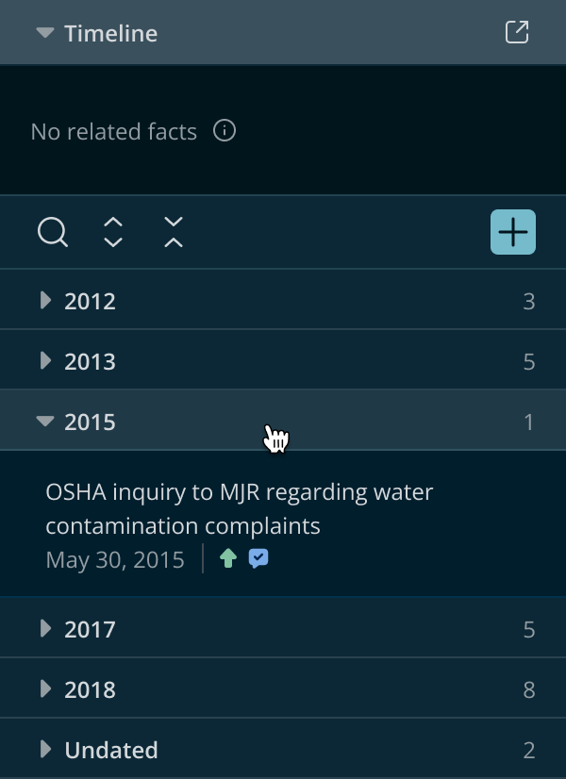Click the green up-arrow icon on OSHA fact

tap(228, 559)
